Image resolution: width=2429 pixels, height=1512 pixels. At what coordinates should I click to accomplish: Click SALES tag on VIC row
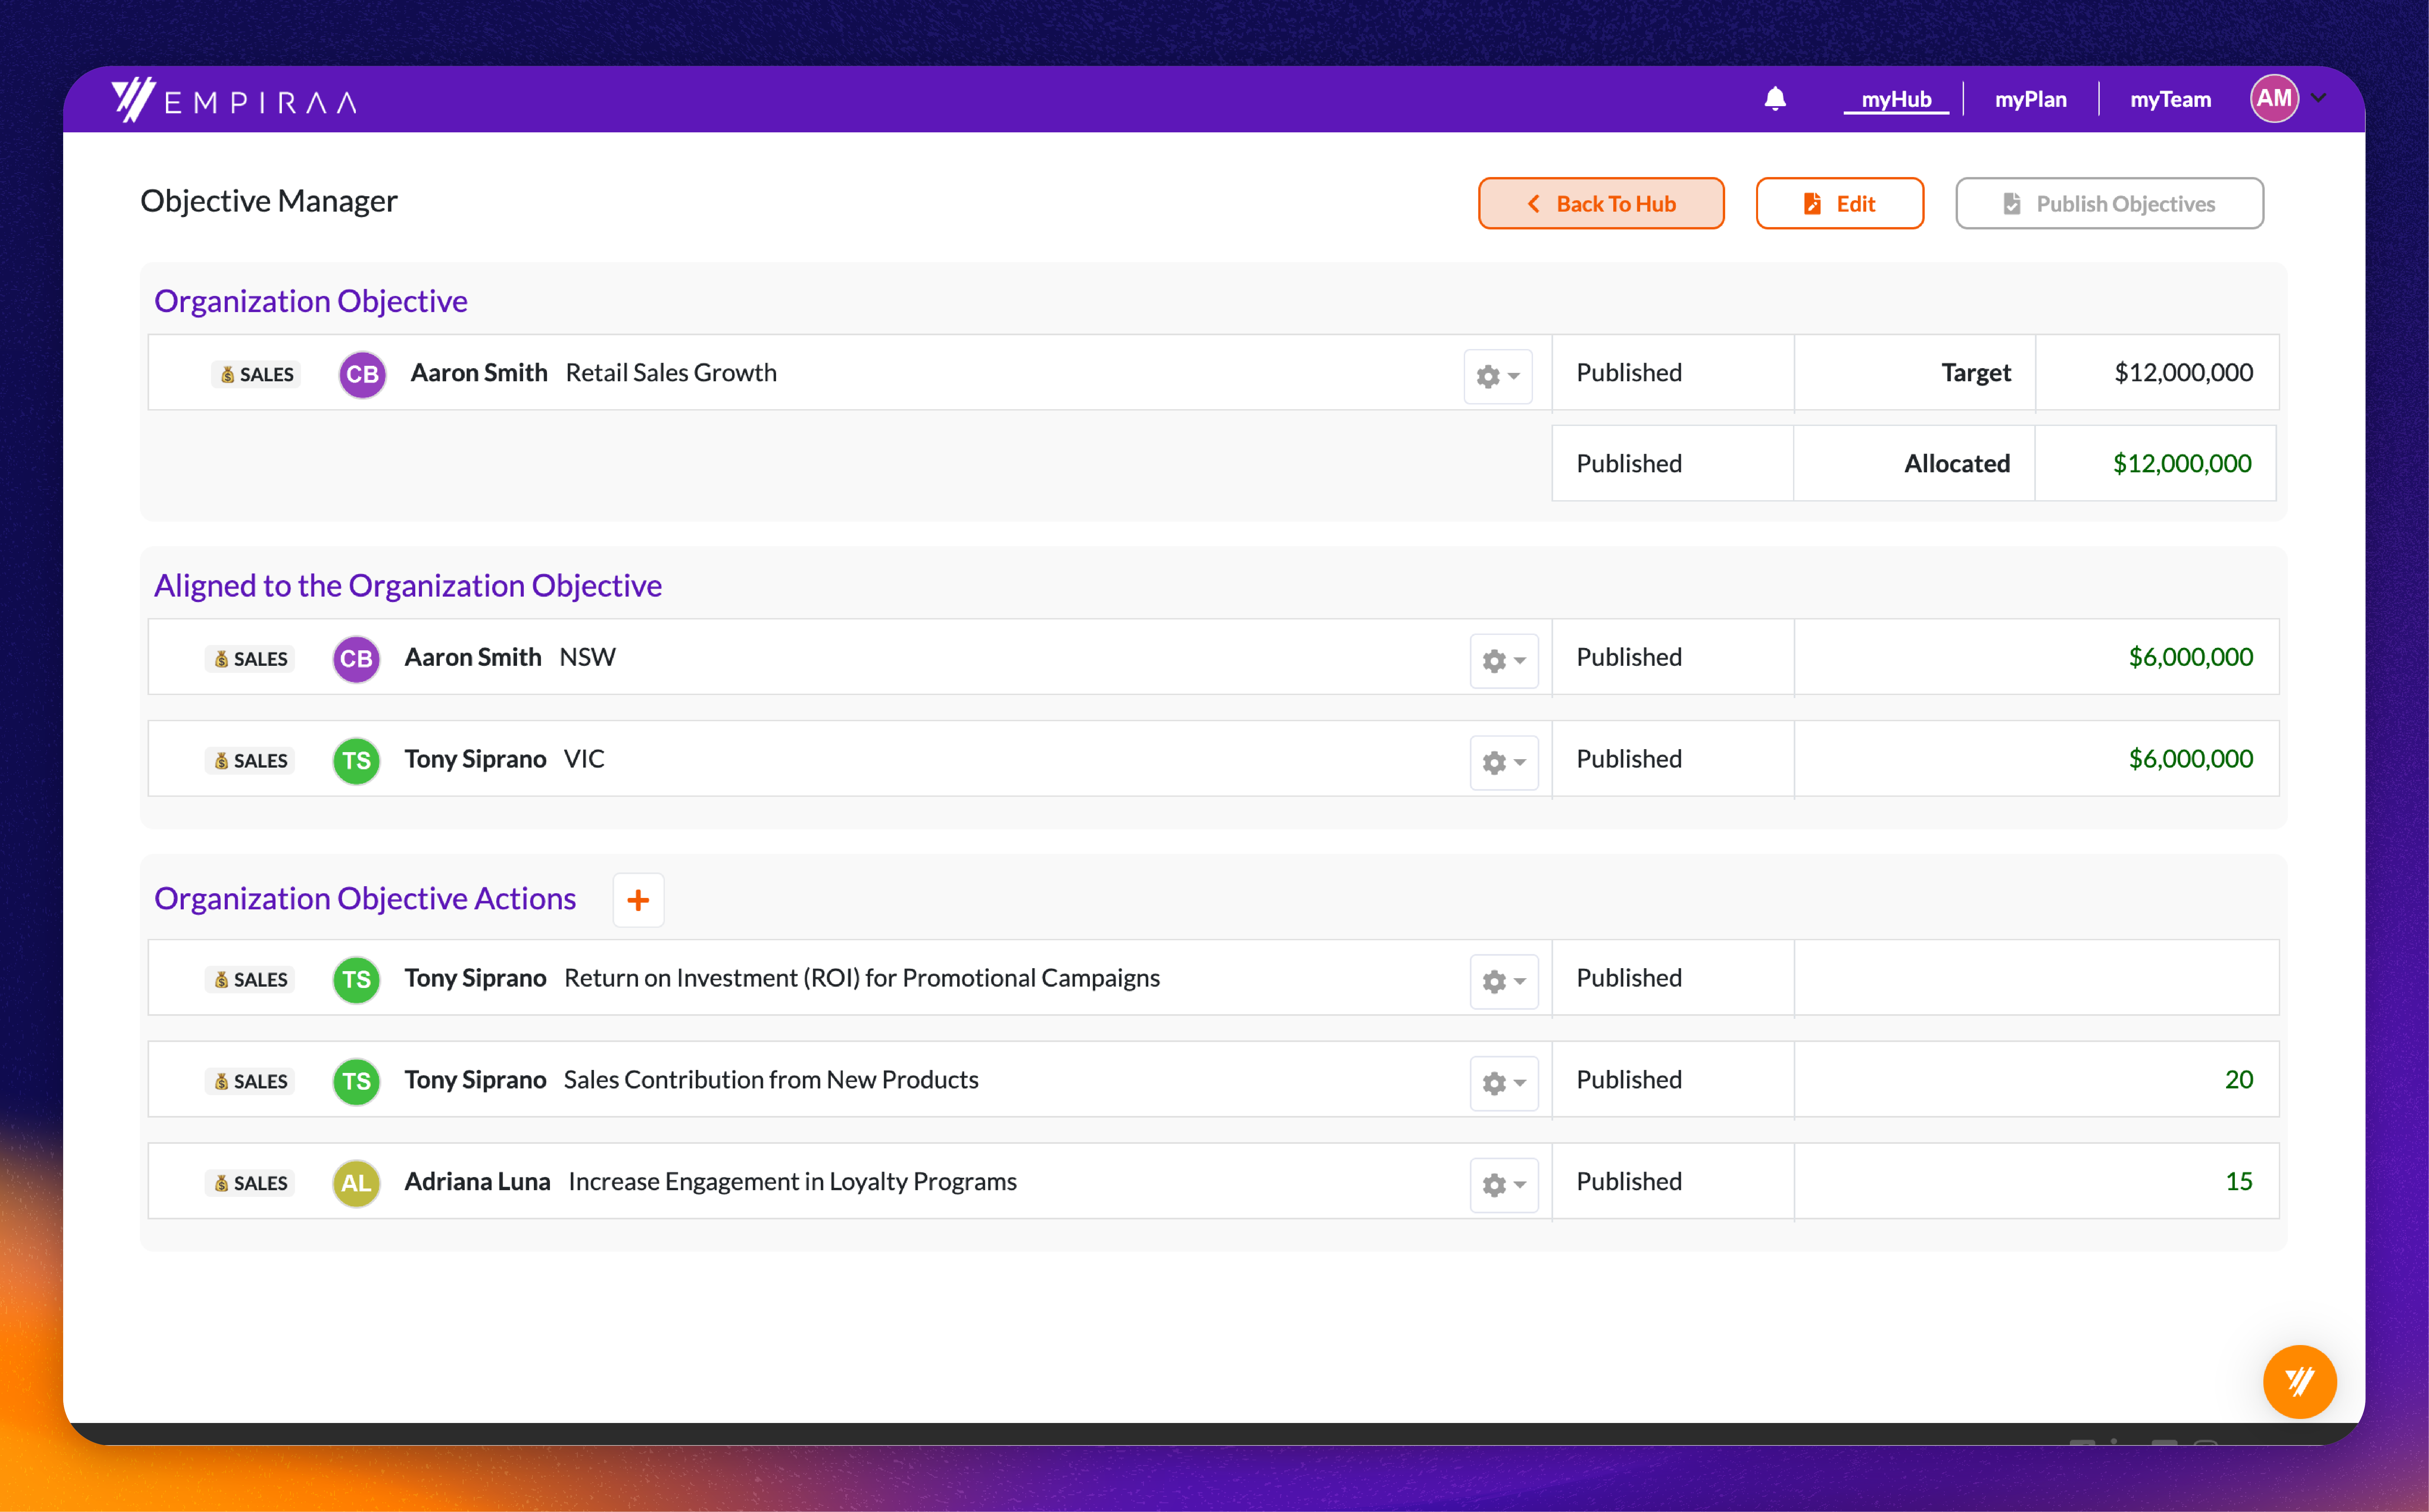coord(250,761)
